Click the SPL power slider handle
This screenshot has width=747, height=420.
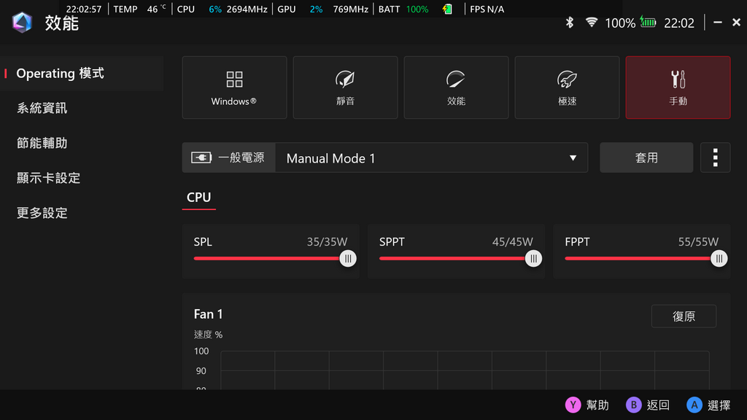(348, 258)
